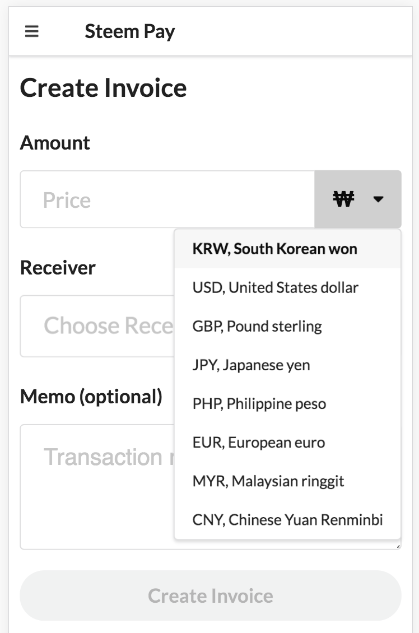This screenshot has height=633, width=419.
Task: Select KRW, South Korean won
Action: (274, 249)
